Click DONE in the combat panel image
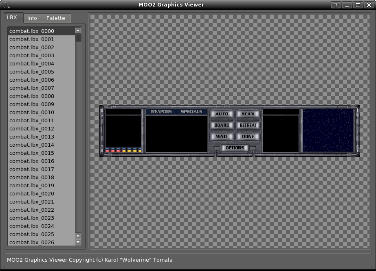Screen dimensions: 376x271 (248, 137)
